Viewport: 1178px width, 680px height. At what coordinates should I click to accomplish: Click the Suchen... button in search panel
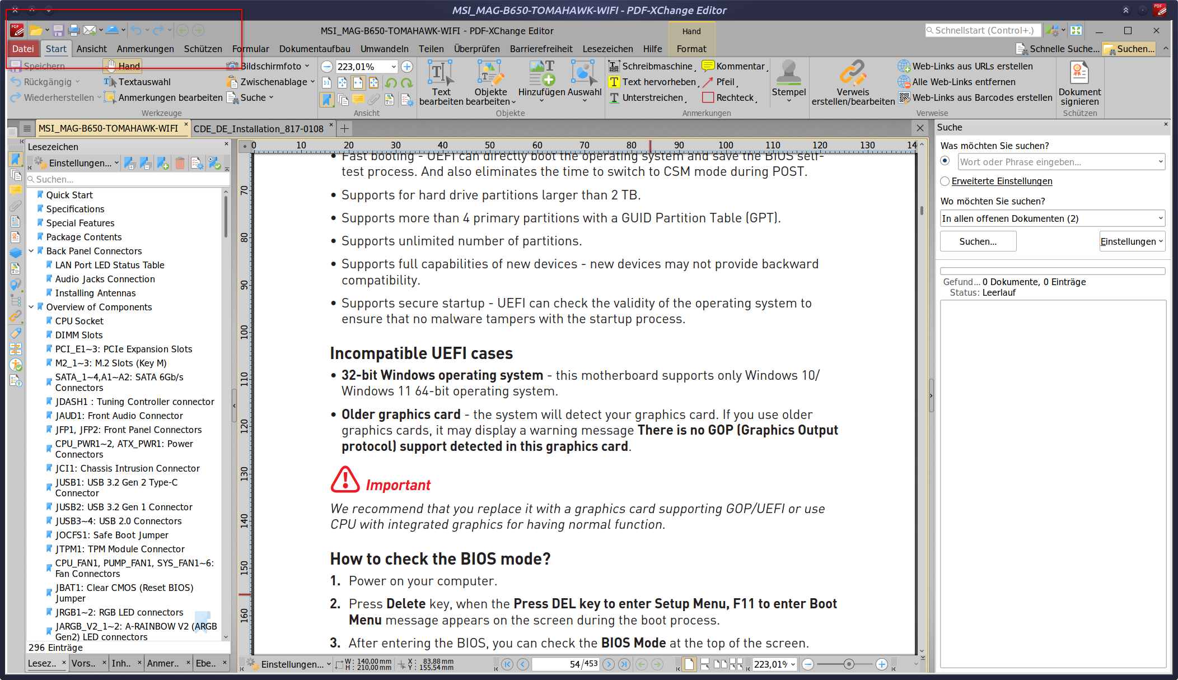(978, 241)
